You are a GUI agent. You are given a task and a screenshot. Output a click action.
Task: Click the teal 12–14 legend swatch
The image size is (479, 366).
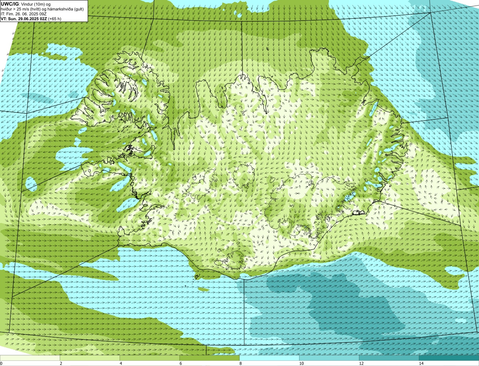click(x=389, y=358)
